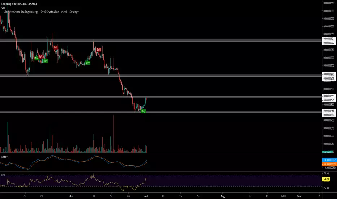Click the Sep date on time axis
Viewport: 337px width, 199px height.
[x=299, y=196]
